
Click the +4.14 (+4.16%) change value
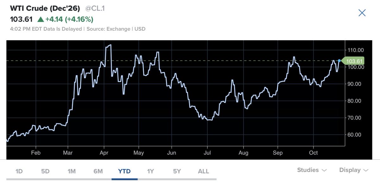[x=69, y=19]
